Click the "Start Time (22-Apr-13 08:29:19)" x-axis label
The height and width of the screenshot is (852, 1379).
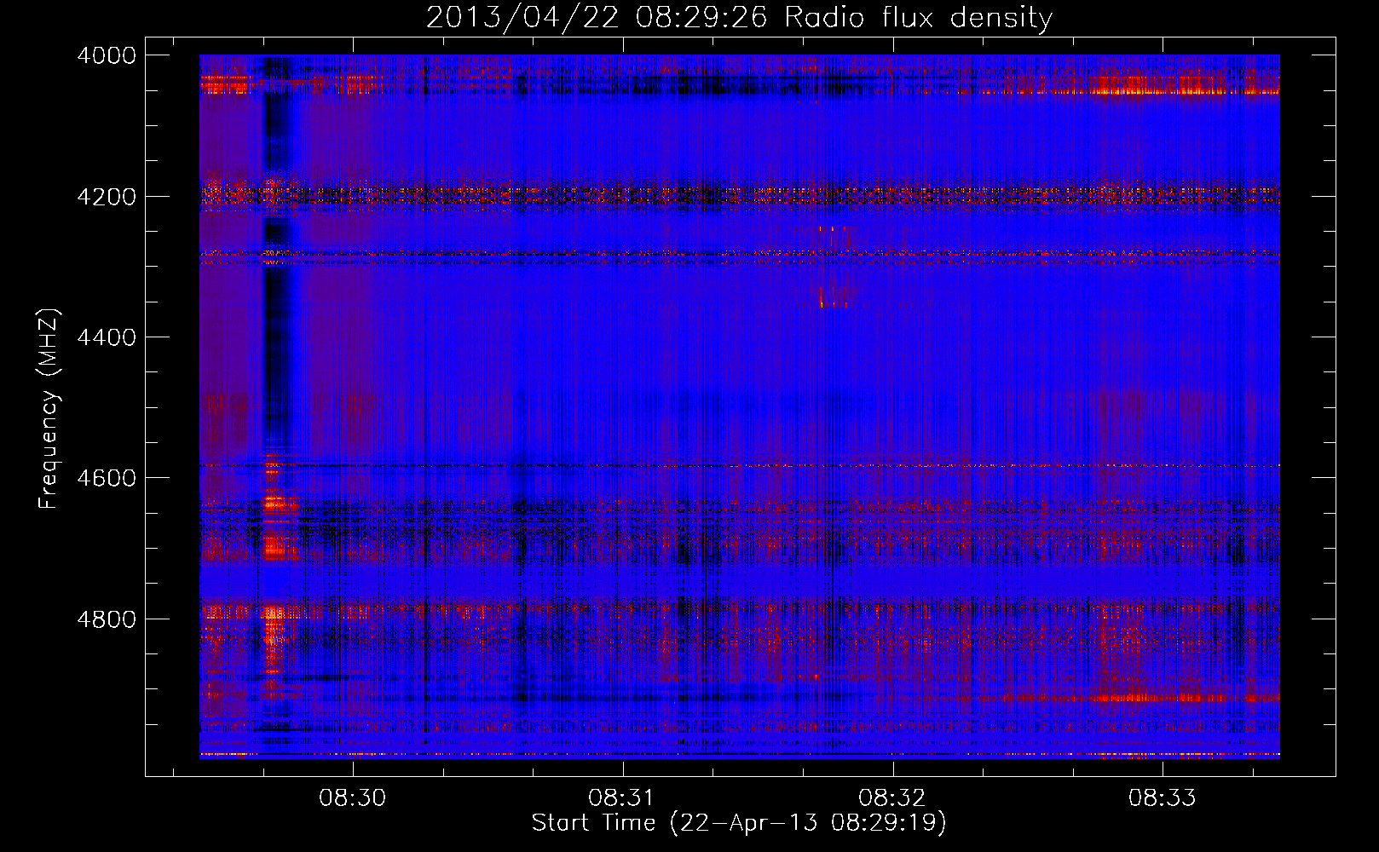point(739,823)
